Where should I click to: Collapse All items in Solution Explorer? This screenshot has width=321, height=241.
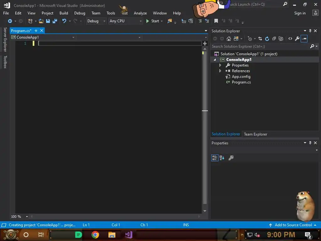click(274, 39)
